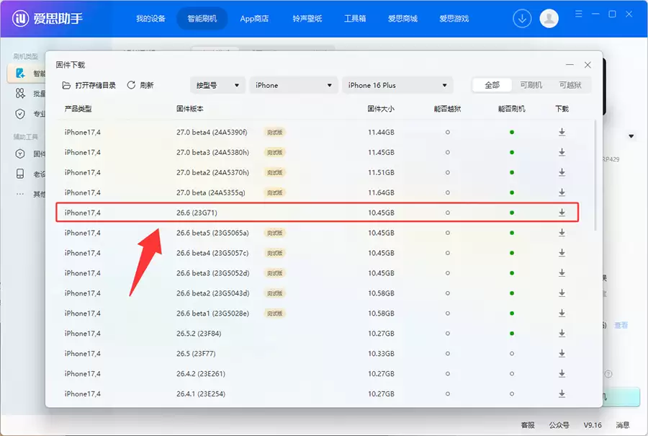Screen dimensions: 648x436
Task: Close the 固件下载 dialog
Action: [x=588, y=65]
